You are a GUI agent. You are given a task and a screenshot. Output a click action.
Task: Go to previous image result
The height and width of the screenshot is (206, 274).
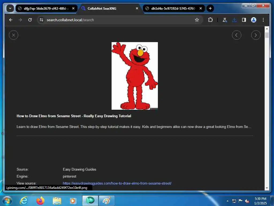pos(237,35)
